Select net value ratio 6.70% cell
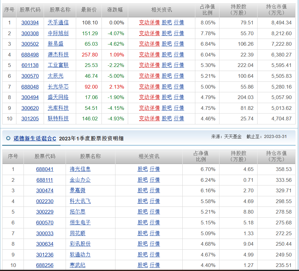 201,169
